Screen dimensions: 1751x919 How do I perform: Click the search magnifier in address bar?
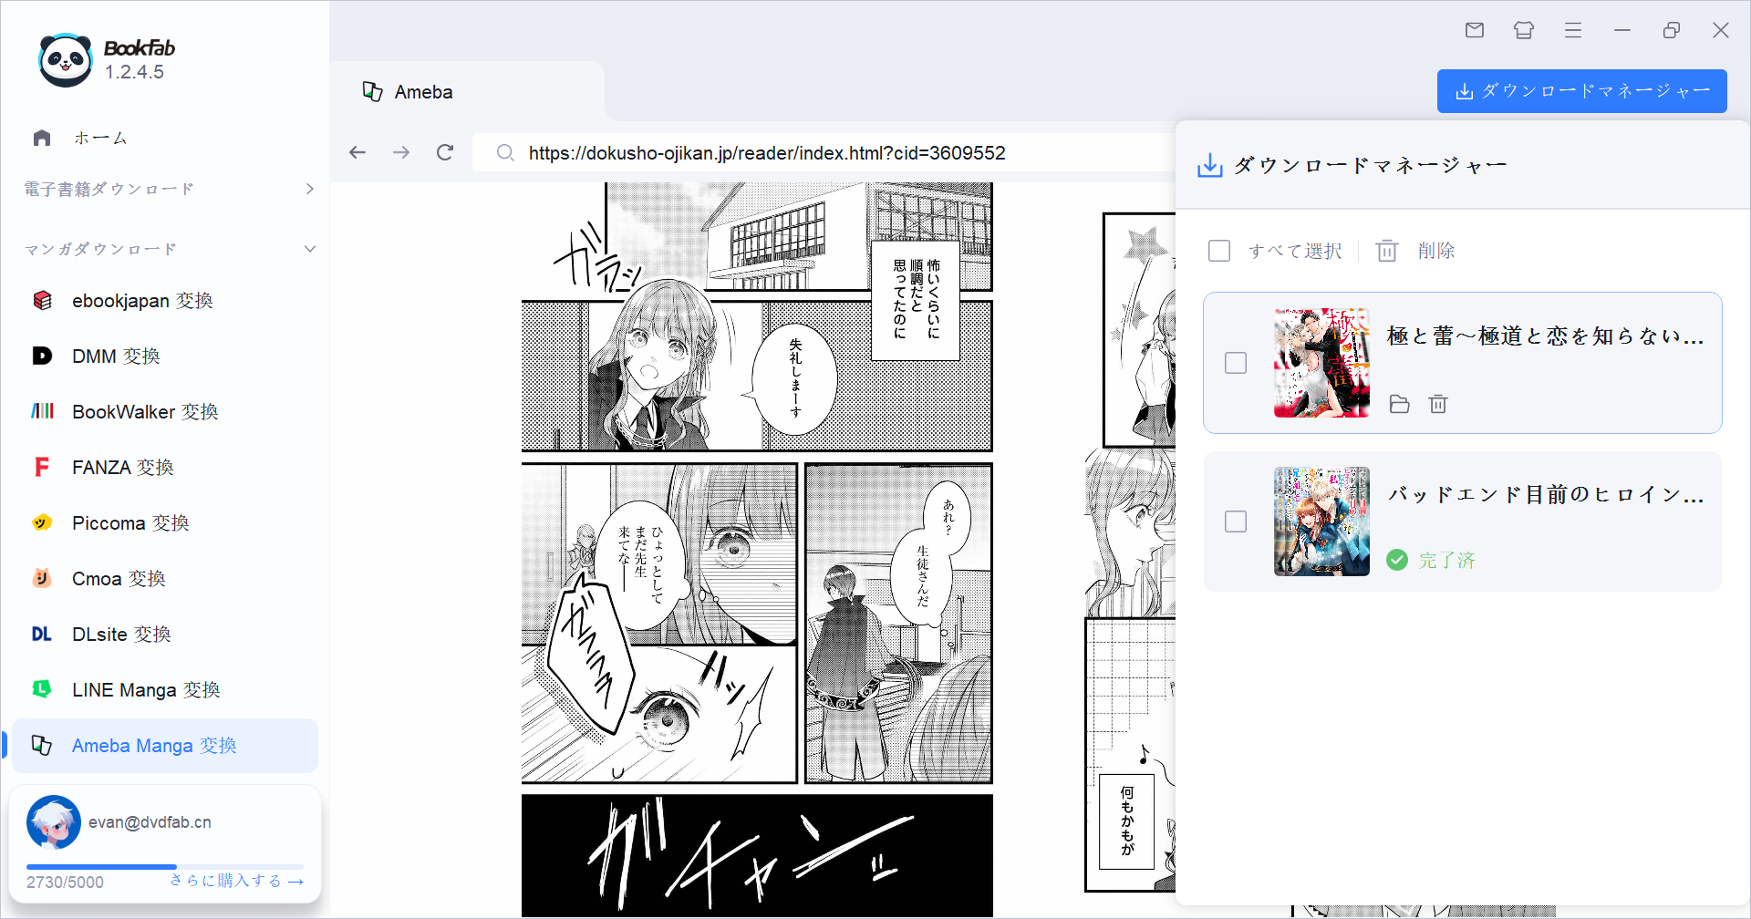click(x=504, y=152)
